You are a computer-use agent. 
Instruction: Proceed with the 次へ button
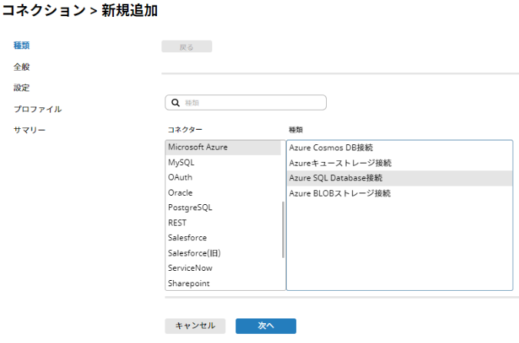(266, 326)
